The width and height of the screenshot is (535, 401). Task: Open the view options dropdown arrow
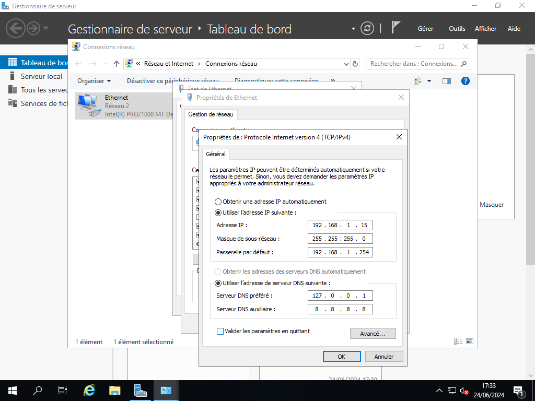coord(429,81)
